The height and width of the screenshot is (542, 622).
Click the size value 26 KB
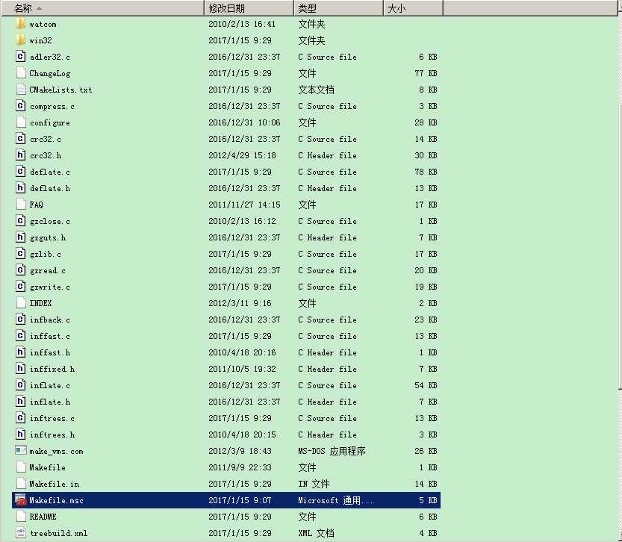(x=426, y=451)
